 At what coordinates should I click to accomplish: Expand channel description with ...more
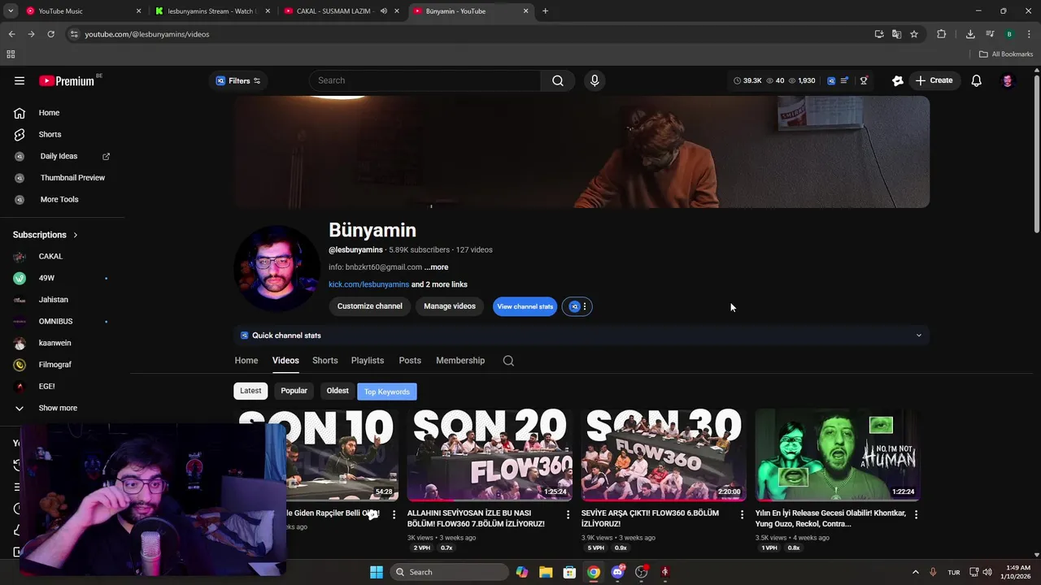436,267
